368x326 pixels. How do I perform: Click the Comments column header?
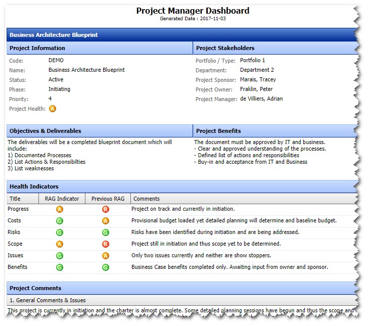pos(244,199)
